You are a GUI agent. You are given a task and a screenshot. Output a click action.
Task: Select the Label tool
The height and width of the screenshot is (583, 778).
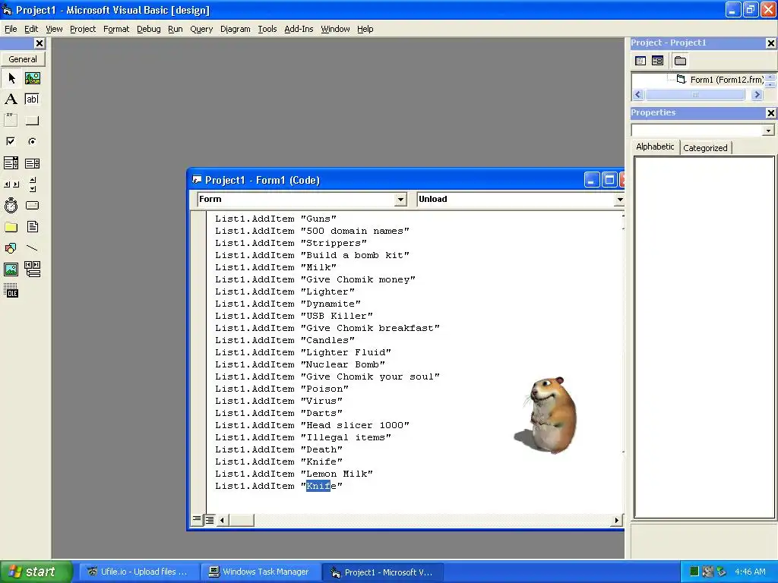click(11, 99)
